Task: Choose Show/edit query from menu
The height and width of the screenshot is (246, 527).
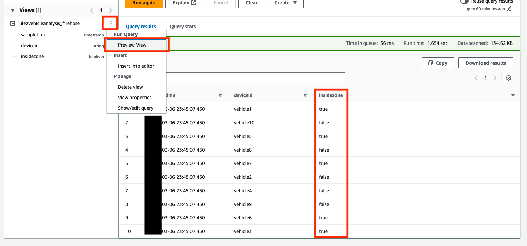Action: tap(136, 108)
